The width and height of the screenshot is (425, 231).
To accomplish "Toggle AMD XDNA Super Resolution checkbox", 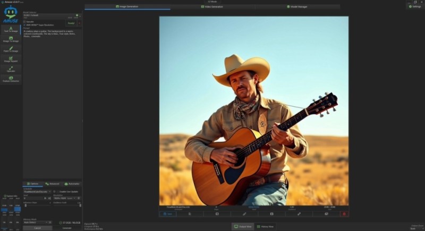I will coord(24,25).
